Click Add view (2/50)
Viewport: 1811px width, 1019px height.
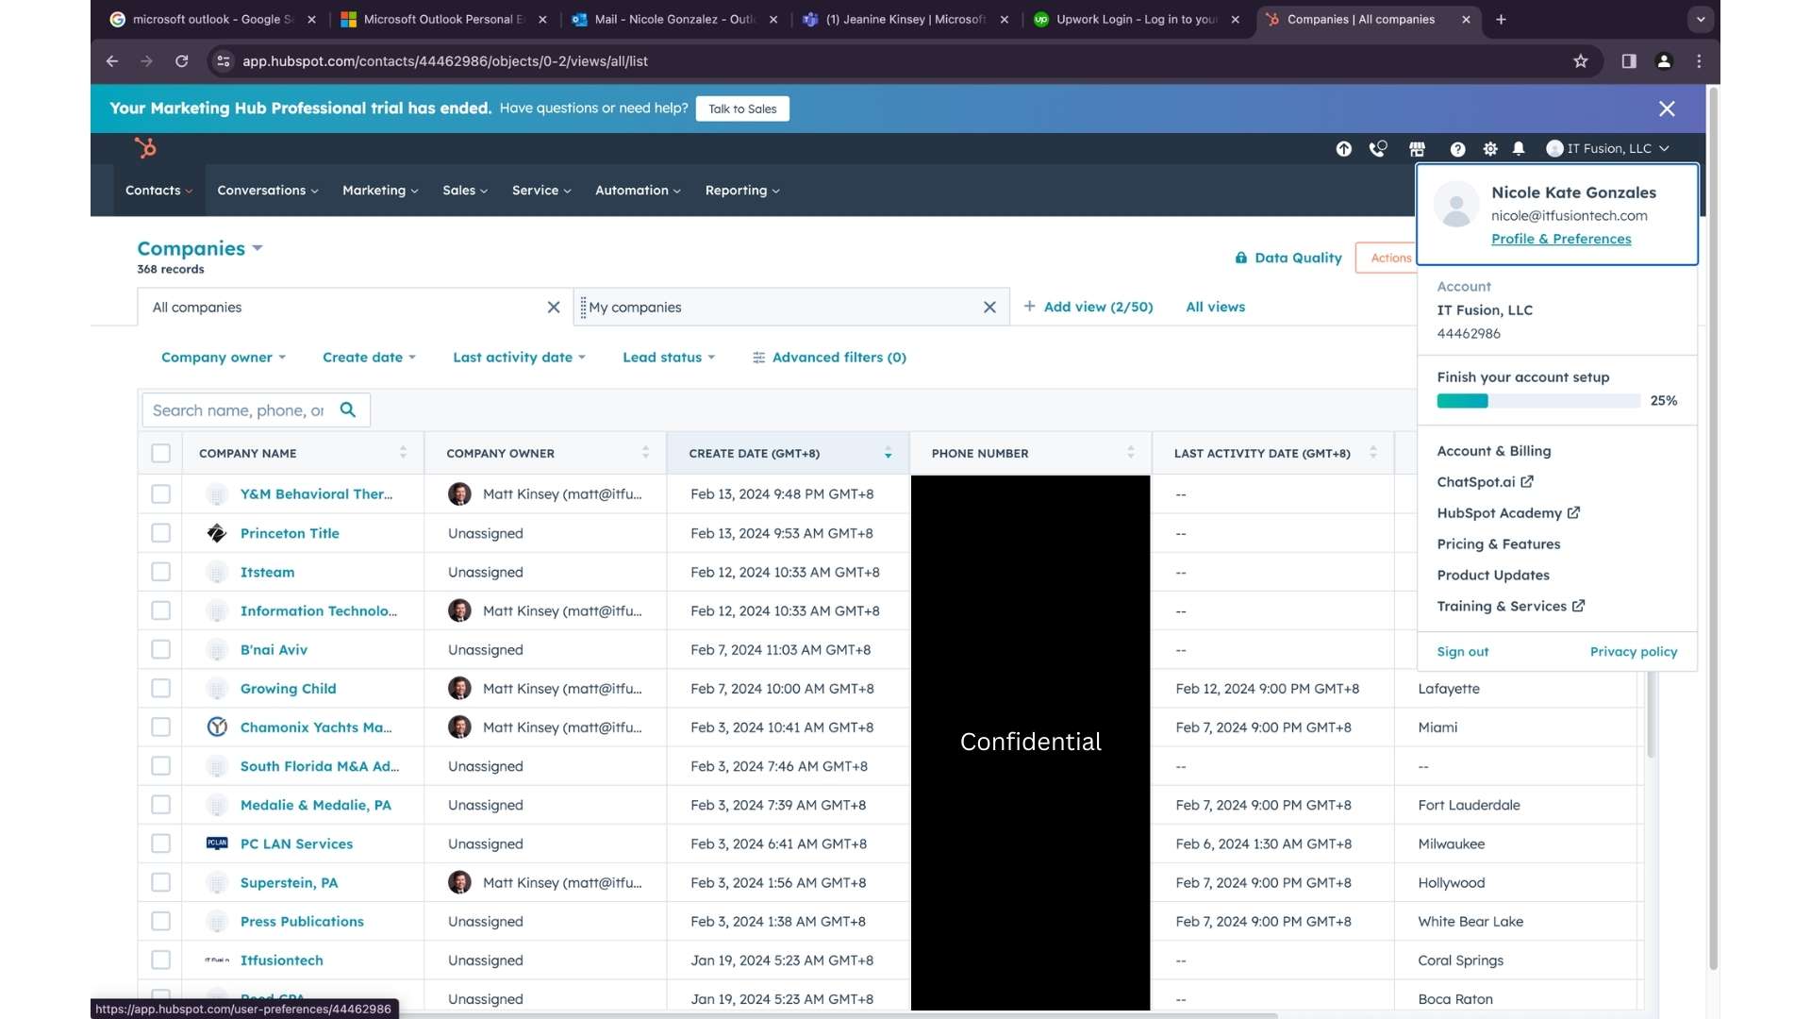point(1088,307)
